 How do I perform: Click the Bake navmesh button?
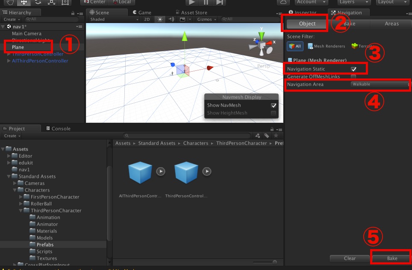392,258
